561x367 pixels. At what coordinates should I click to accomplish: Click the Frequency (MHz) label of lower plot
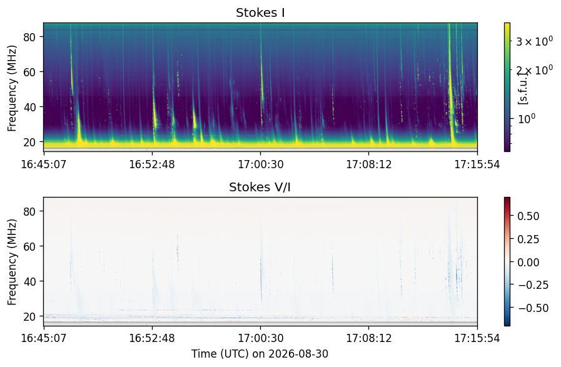(12, 262)
